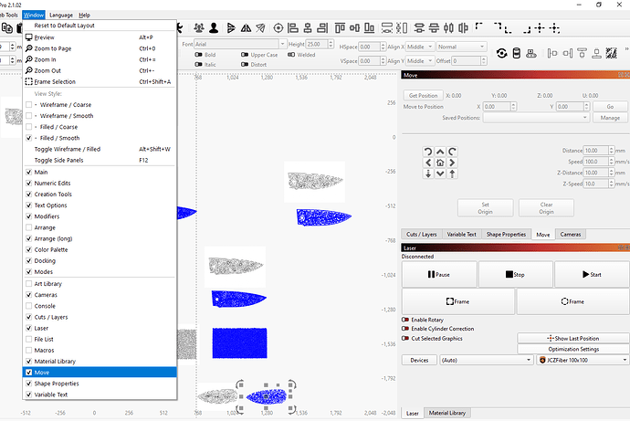The height and width of the screenshot is (421, 630).
Task: Click the rotate counter-clockwise jog icon
Action: [428, 152]
